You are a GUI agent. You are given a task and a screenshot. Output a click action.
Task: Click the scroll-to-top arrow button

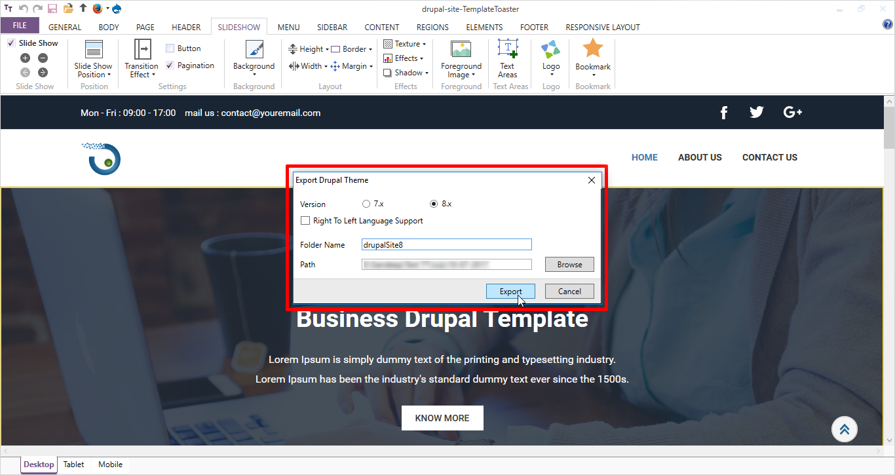coord(845,429)
